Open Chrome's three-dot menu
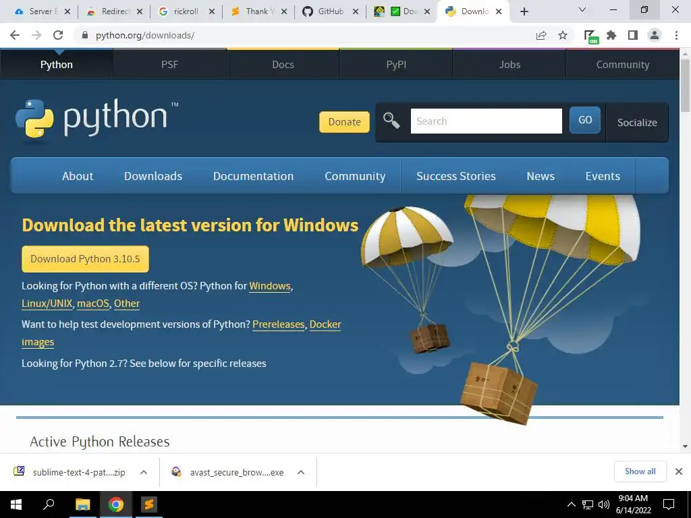The height and width of the screenshot is (518, 691). click(x=676, y=35)
